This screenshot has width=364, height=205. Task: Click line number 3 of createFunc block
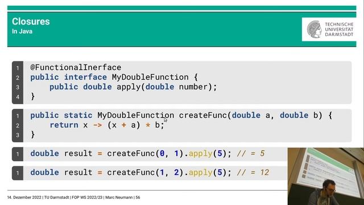pos(18,135)
